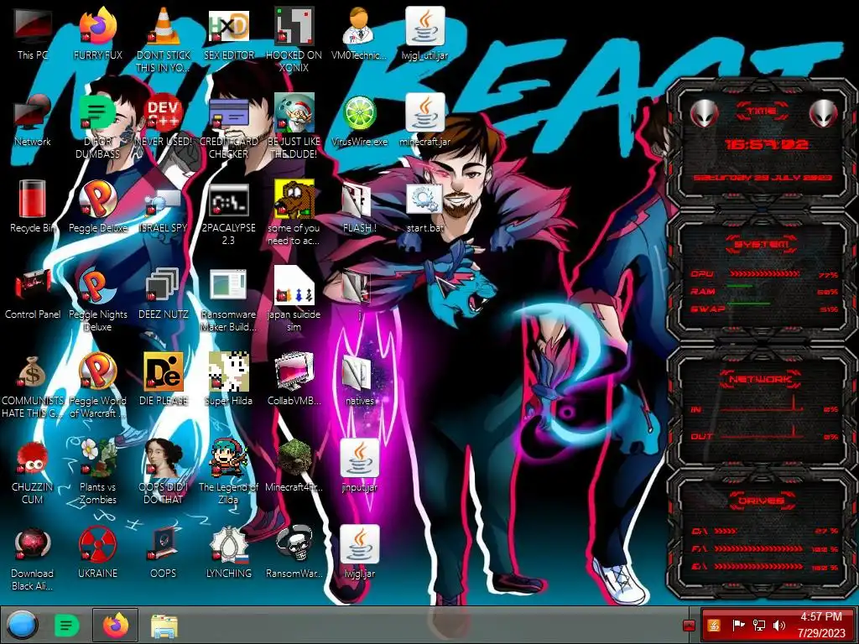Select the Peggle Nights Deluxe shortcut
859x644 pixels.
[x=97, y=299]
